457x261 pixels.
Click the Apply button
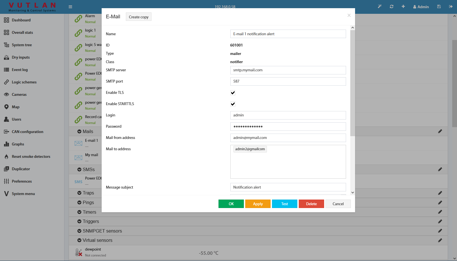[258, 204]
